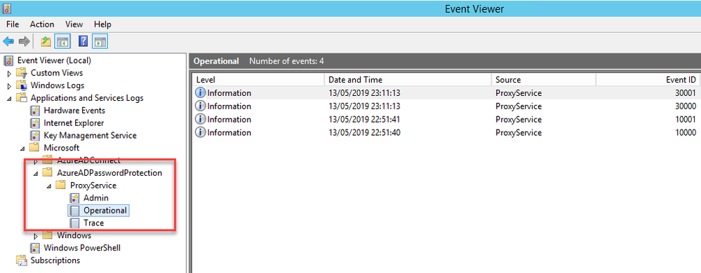Toggle the Show/Hide Console Tree icon
701x273 pixels.
(x=62, y=41)
